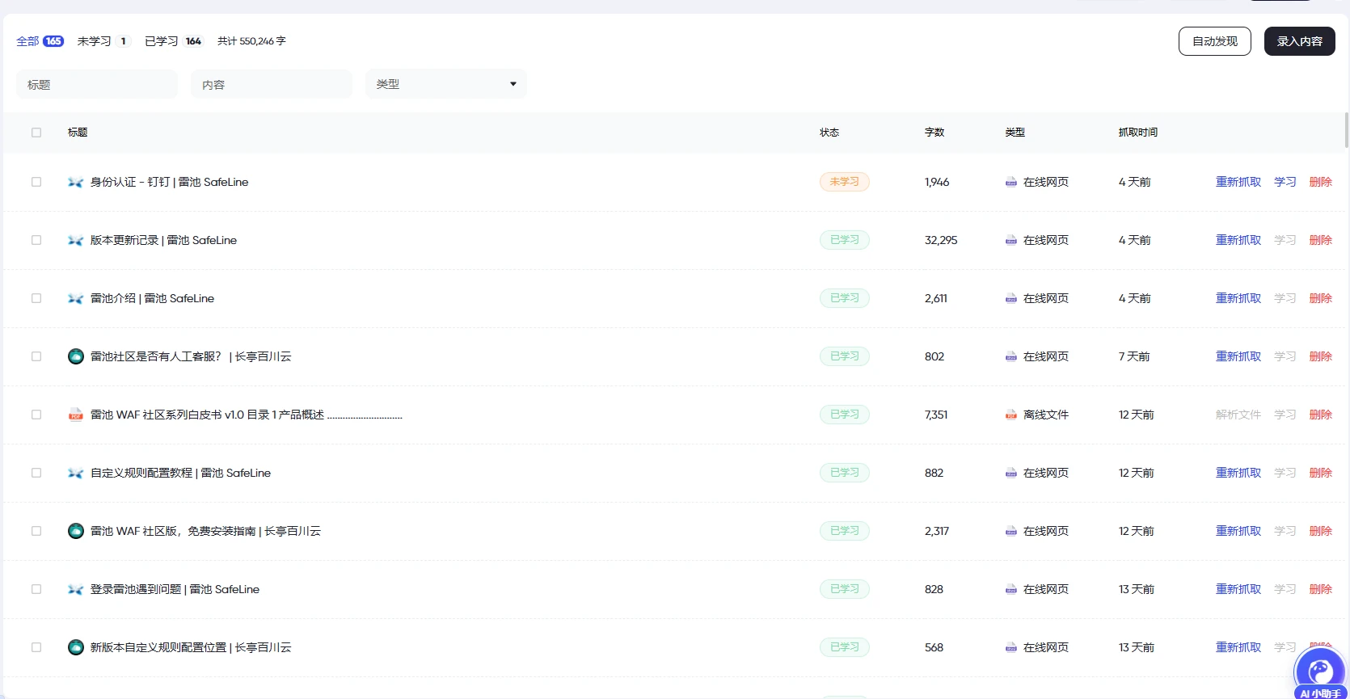Switch to the 全部 165 tab
The width and height of the screenshot is (1350, 699).
[40, 41]
